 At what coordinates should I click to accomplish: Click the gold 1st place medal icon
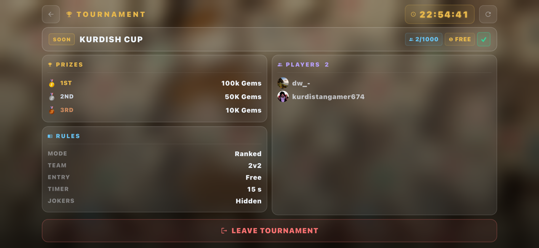pos(52,83)
